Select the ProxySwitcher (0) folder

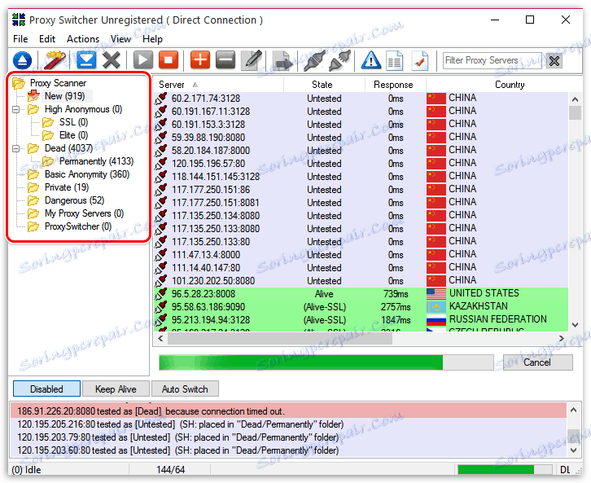(78, 226)
